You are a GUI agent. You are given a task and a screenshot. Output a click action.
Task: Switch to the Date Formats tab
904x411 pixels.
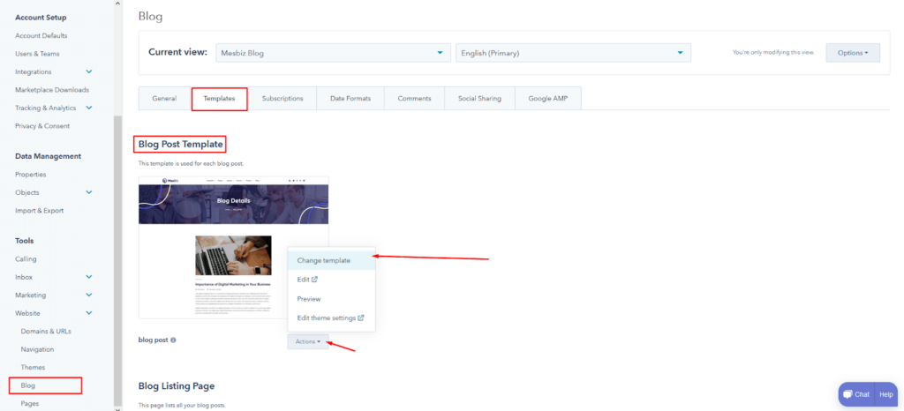350,99
